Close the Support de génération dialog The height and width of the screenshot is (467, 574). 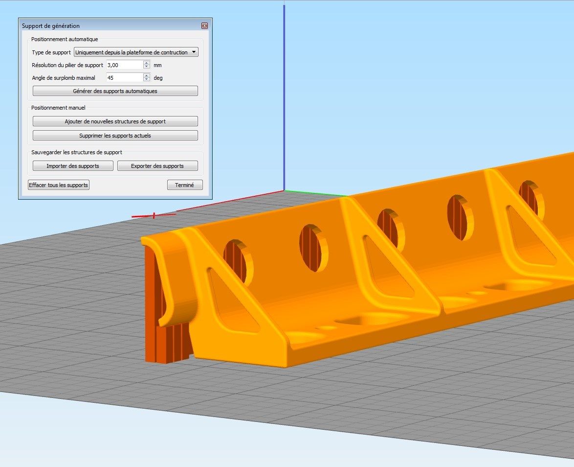point(205,25)
